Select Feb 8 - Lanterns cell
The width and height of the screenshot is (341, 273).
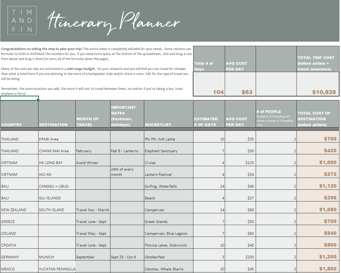[x=127, y=148]
